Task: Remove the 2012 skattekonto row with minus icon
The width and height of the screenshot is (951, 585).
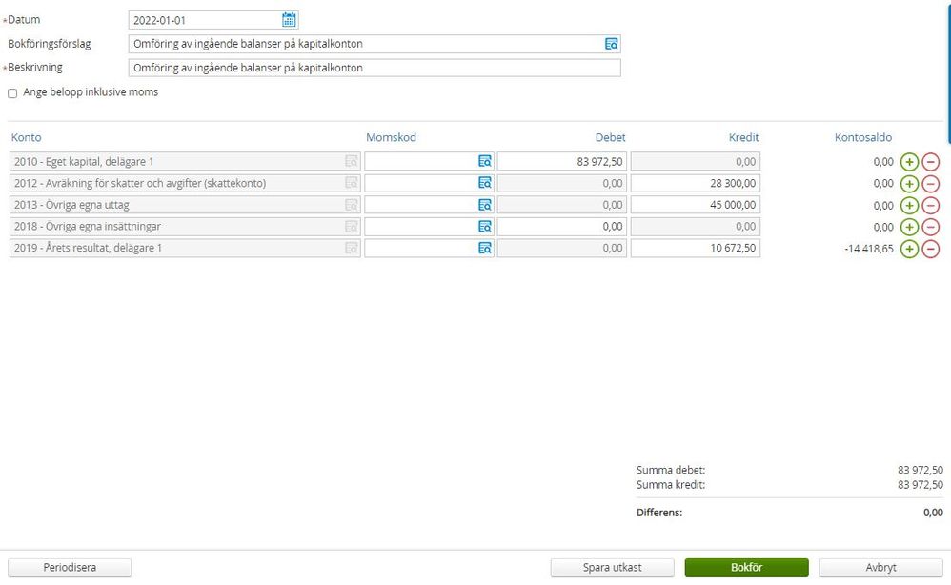Action: pos(931,184)
